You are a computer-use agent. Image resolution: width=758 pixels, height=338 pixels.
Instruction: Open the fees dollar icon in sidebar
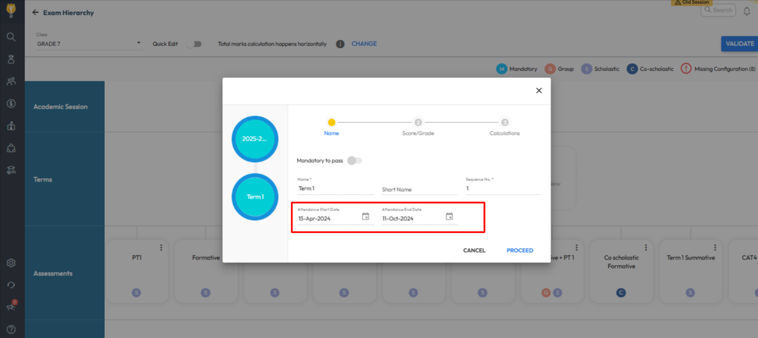11,104
